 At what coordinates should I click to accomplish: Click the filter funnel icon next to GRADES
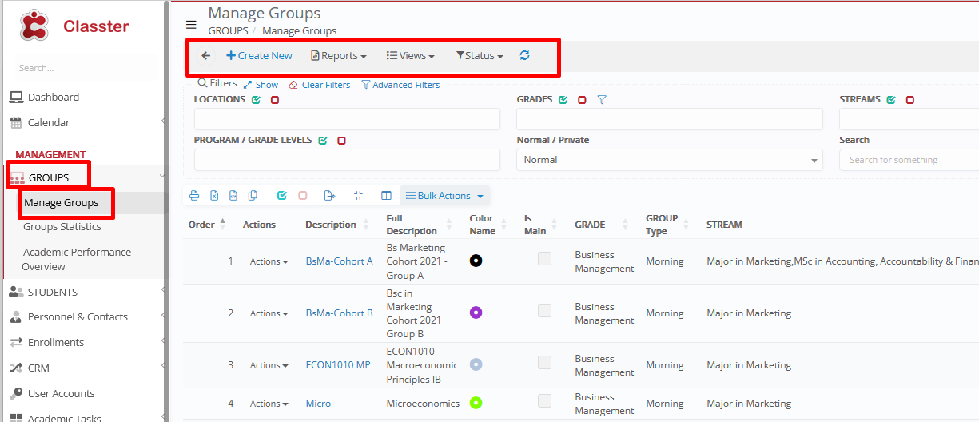(602, 100)
